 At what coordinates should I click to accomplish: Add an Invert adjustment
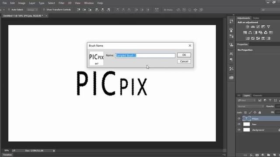248,38
